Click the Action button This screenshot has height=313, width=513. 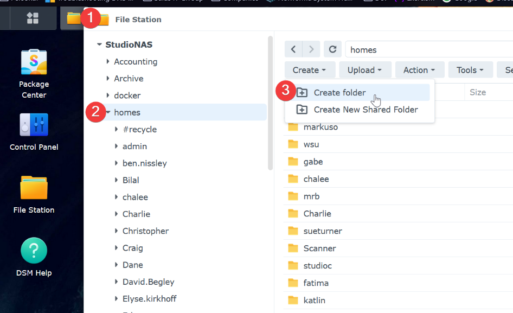(x=419, y=69)
